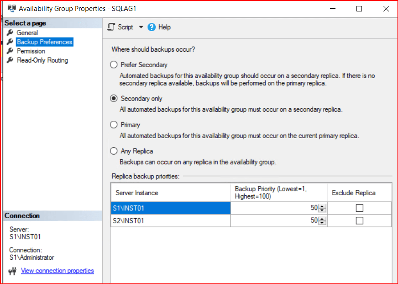Adjust the S1\INST01 backup priority spinner
This screenshot has width=398, height=284.
click(322, 208)
